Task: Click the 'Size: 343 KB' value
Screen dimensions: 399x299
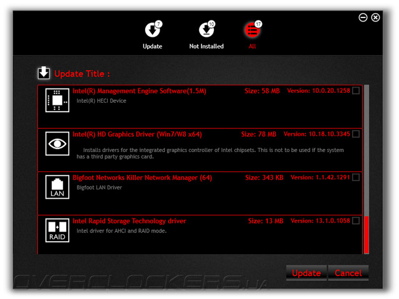Action: (264, 178)
